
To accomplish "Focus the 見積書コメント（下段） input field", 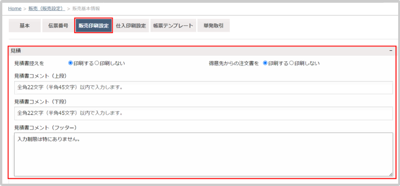I will 203,113.
